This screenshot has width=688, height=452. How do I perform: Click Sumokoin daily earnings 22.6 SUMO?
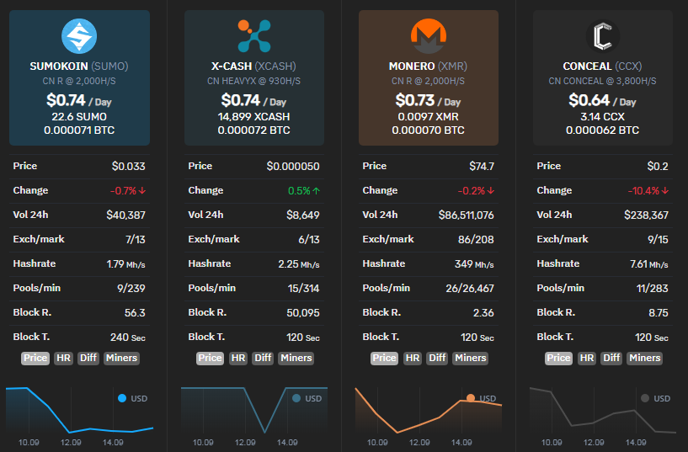(79, 117)
